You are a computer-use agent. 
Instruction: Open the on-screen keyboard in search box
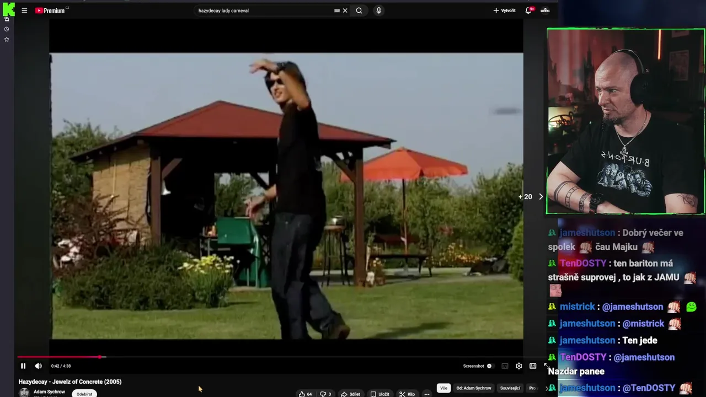coord(336,10)
